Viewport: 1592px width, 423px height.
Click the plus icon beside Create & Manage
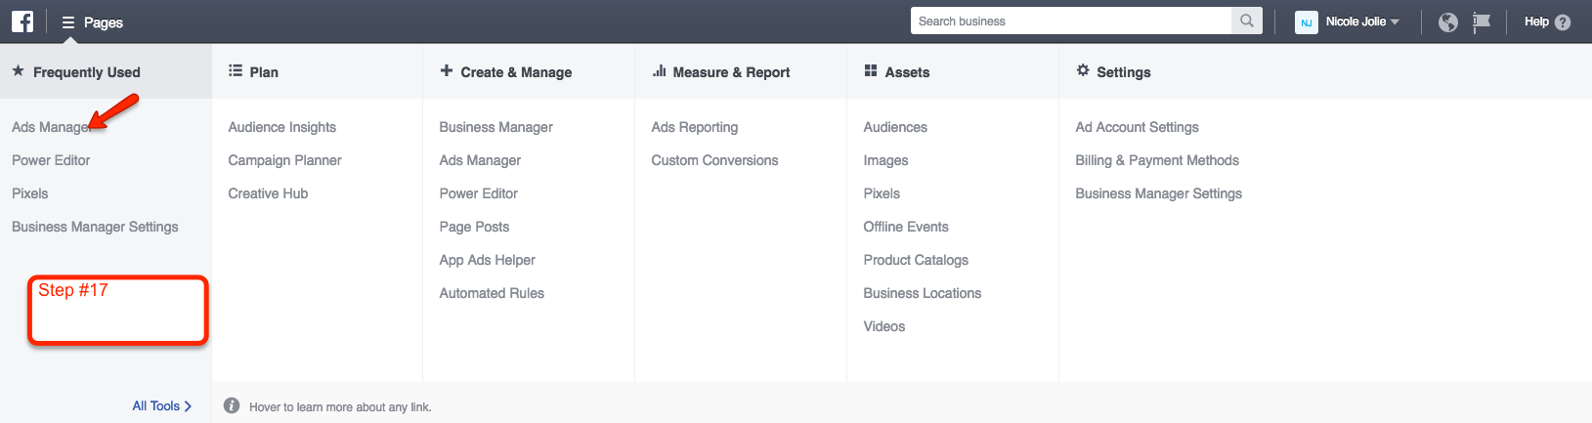(x=447, y=70)
